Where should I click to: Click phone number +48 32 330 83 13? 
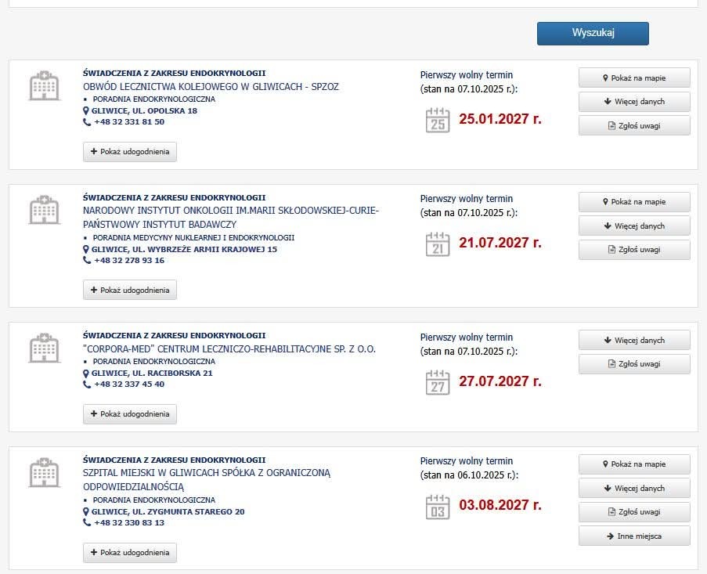(129, 523)
